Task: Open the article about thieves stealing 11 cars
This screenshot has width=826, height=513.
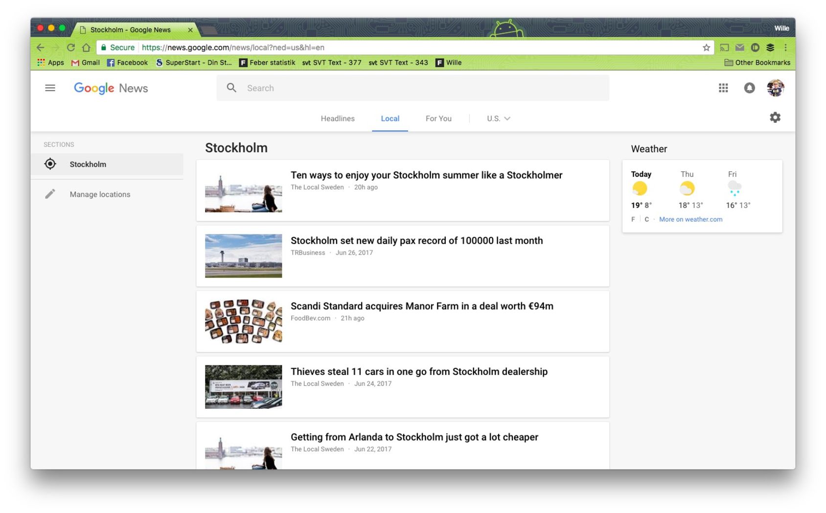Action: coord(419,372)
